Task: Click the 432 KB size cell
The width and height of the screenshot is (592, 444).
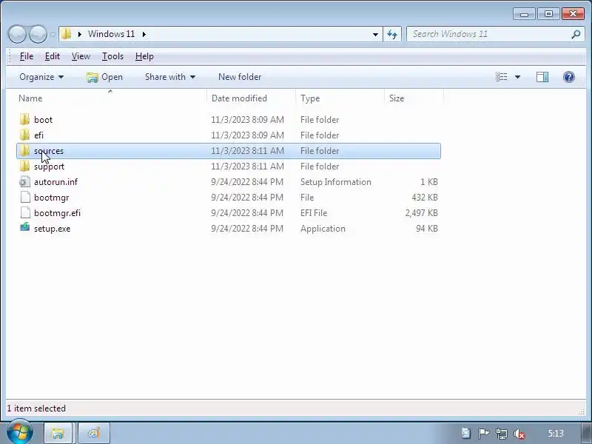Action: [x=425, y=198]
